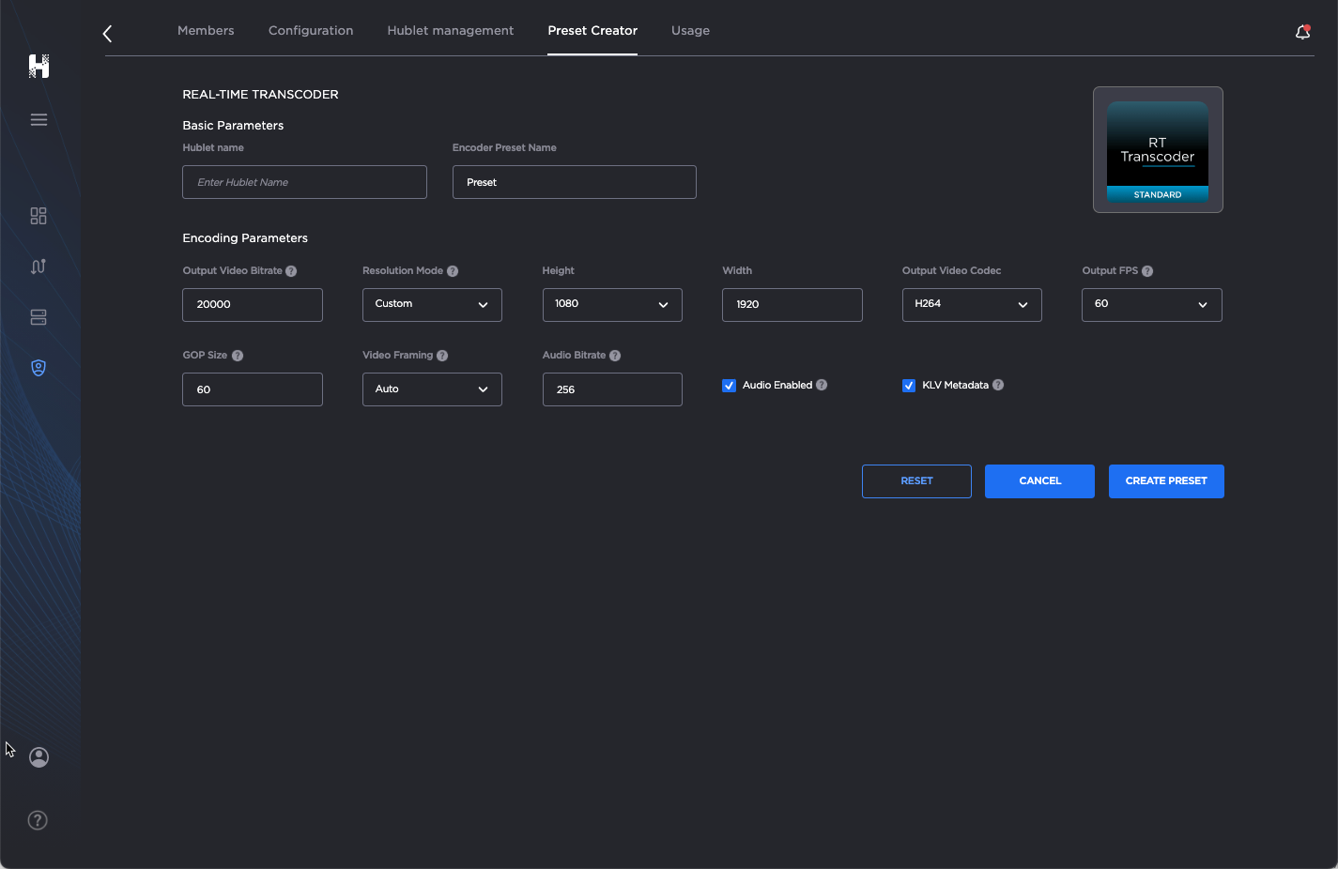Click the CREATE PRESET button
The width and height of the screenshot is (1338, 869).
1166,480
